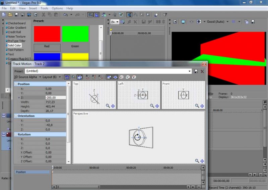The image size is (268, 190).
Task: Toggle Enable Rotation button in Track Motion
Action: [67, 77]
